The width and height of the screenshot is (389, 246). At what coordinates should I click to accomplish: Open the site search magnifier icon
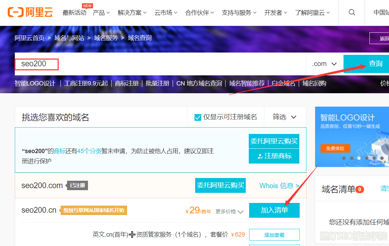point(352,12)
